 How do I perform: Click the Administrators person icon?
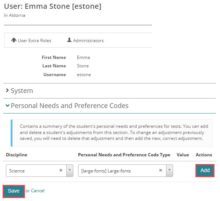[69, 40]
